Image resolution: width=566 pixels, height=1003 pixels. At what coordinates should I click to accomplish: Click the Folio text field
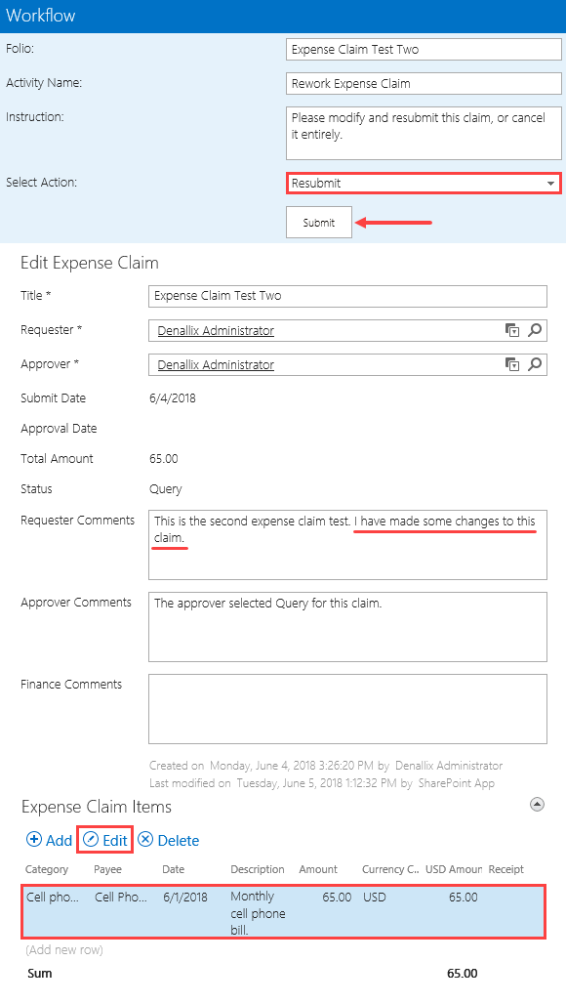point(423,49)
